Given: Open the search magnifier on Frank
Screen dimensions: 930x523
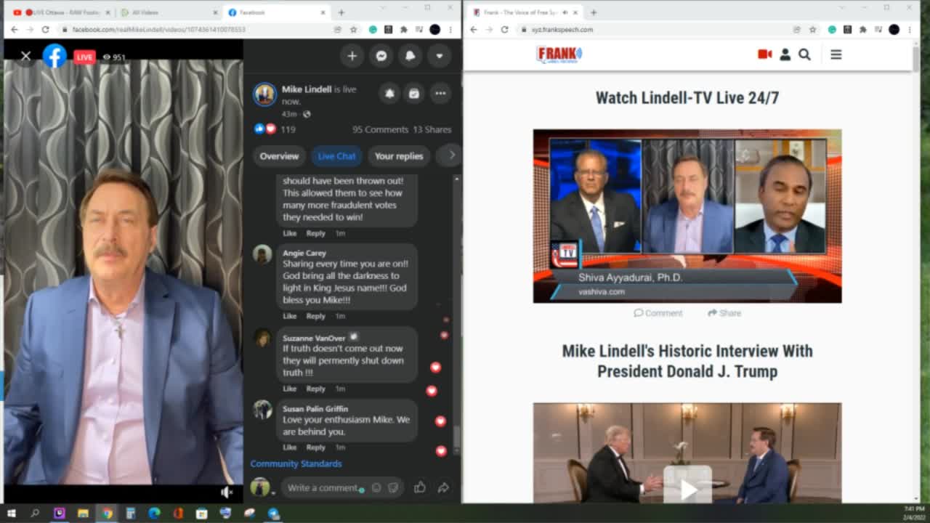Looking at the screenshot, I should (x=804, y=54).
